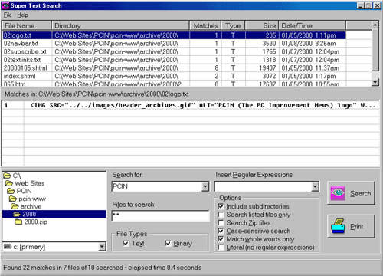Click the 2000.zip folder icon
Screen dimensions: 383x276
point(18,222)
